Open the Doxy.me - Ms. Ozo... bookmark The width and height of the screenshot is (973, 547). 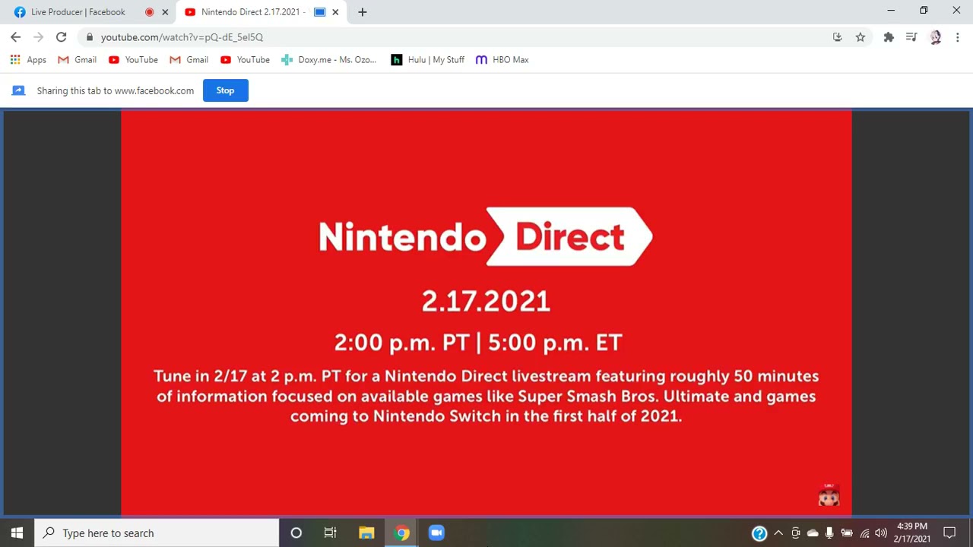pos(328,59)
